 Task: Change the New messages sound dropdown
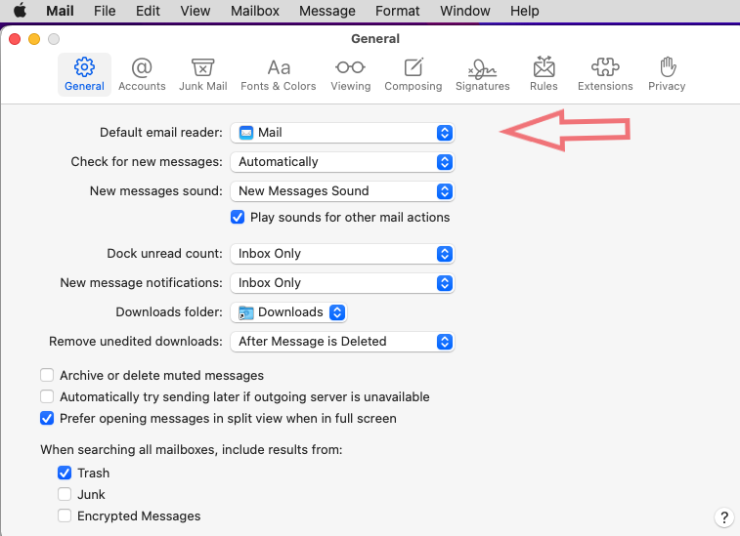point(342,191)
